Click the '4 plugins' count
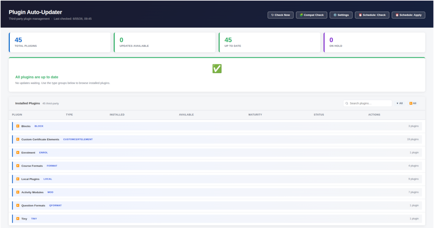 coord(413,166)
